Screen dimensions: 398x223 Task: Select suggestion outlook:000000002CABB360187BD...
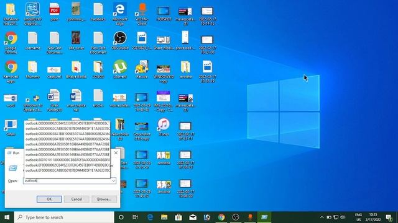tap(67, 128)
